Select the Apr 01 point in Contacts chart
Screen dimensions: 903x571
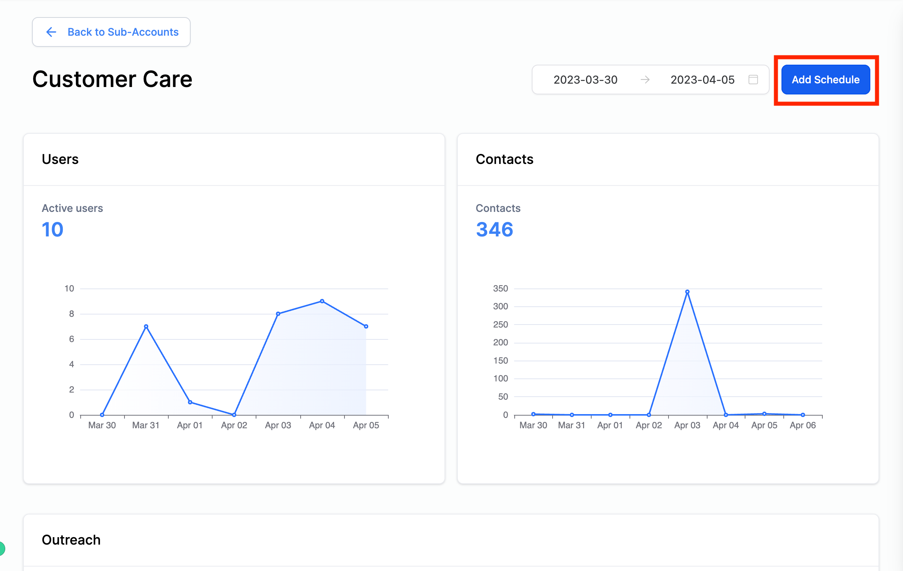611,415
